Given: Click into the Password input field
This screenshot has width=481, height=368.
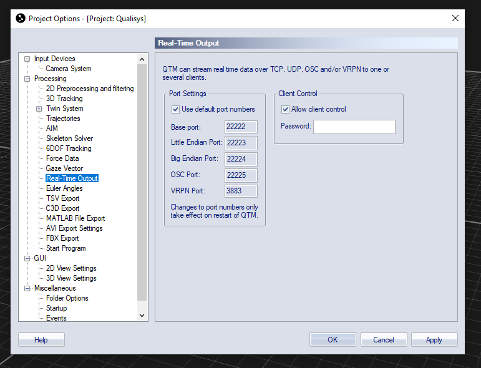Looking at the screenshot, I should (x=354, y=127).
